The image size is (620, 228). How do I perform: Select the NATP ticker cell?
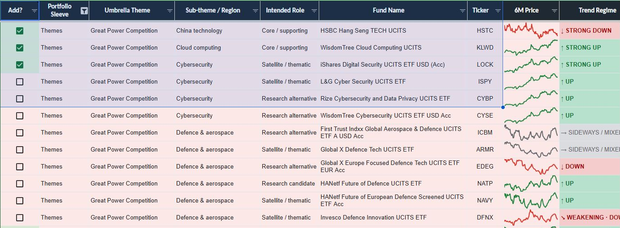485,184
